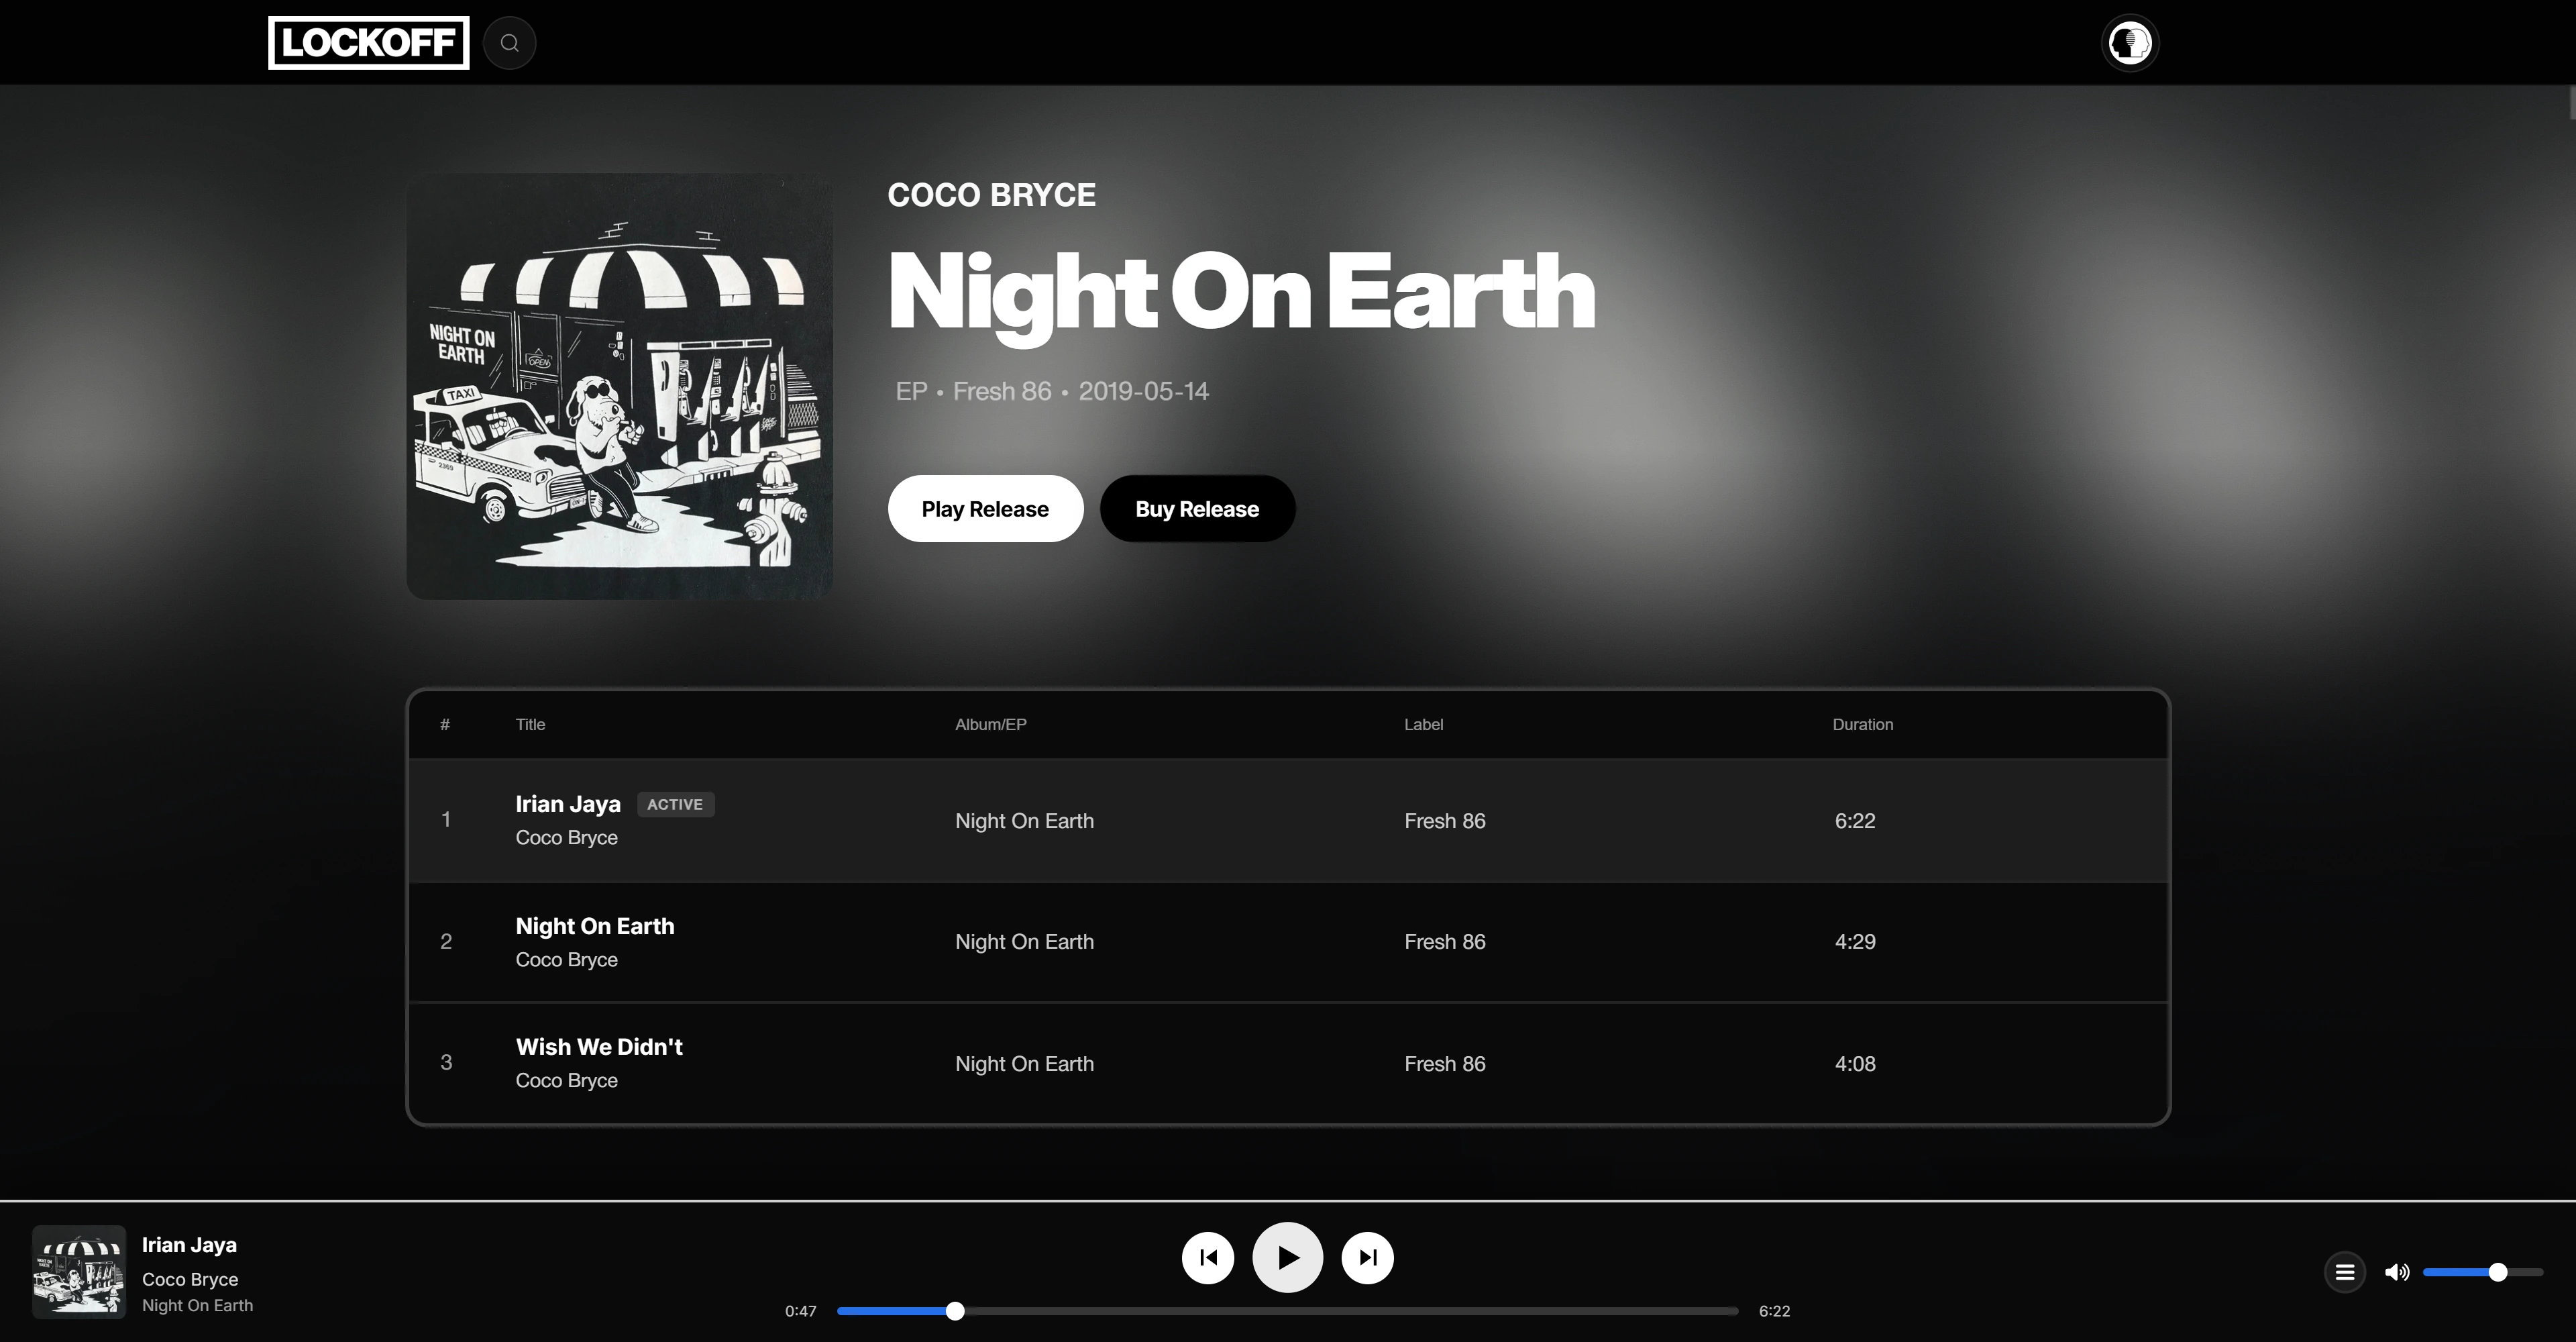
Task: Skip to the previous track
Action: pos(1208,1257)
